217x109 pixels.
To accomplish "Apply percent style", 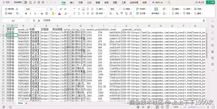I will click(117, 14).
